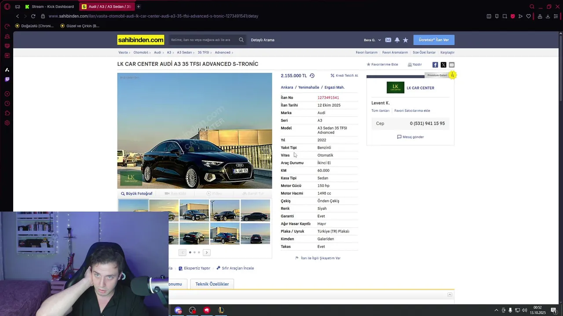Click İlan ile İlgili Şikayetim Var
The height and width of the screenshot is (316, 563).
(318, 258)
